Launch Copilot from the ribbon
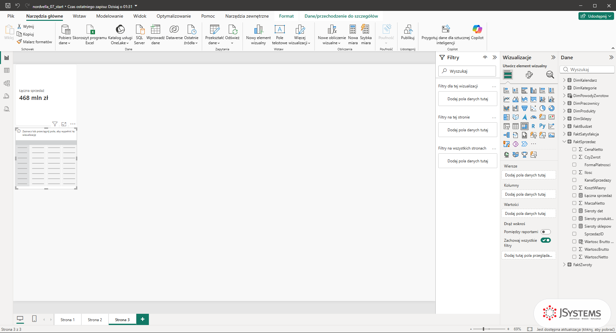The width and height of the screenshot is (616, 333). tap(477, 32)
